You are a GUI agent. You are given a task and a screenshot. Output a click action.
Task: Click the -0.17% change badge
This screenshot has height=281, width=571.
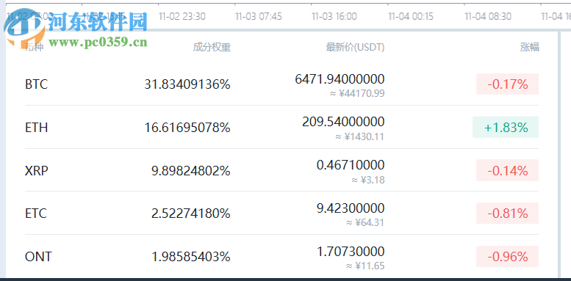507,84
